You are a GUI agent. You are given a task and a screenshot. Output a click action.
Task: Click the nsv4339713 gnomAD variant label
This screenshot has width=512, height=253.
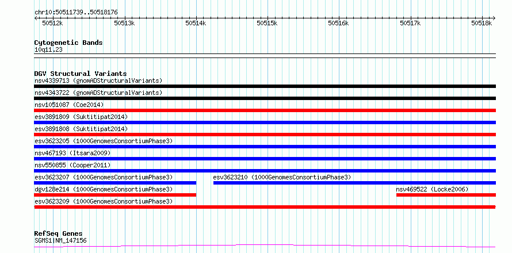[98, 80]
